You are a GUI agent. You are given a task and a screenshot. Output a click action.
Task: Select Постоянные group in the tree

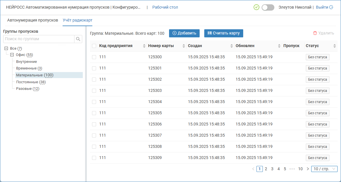pos(27,82)
